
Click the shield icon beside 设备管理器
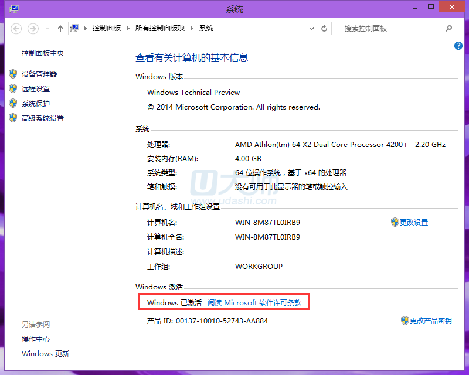13,74
